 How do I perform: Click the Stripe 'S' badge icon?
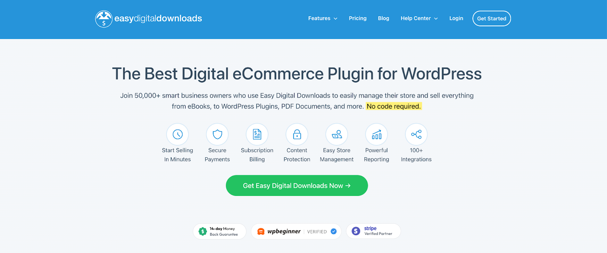pos(356,231)
